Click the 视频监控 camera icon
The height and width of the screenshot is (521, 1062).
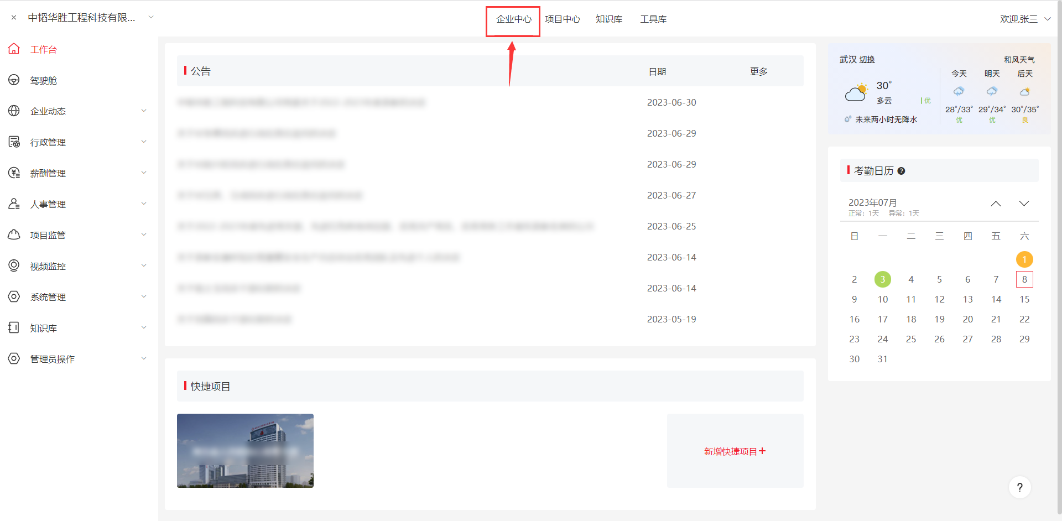point(14,266)
